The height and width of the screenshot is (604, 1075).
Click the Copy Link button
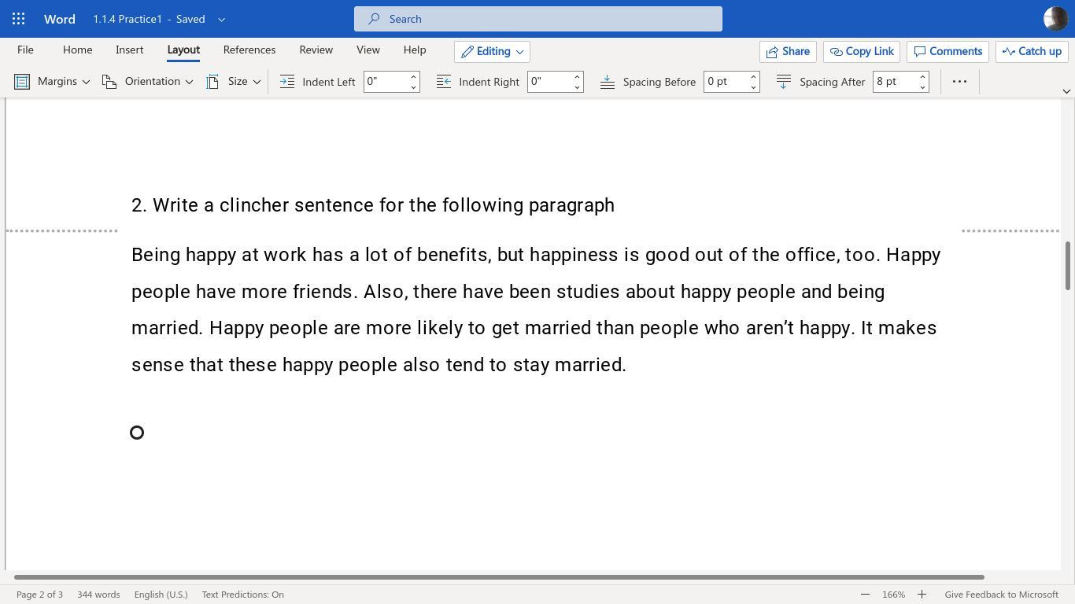pyautogui.click(x=862, y=51)
